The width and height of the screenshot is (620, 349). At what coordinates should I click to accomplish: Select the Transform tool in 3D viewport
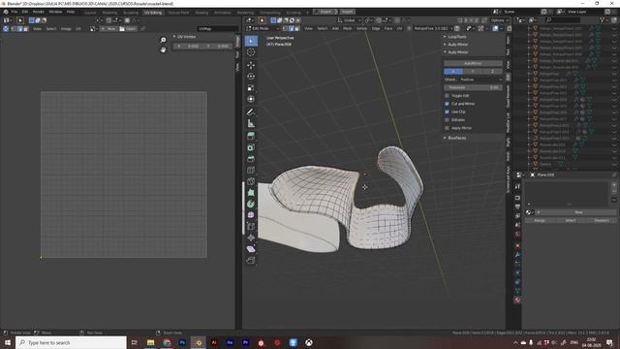point(251,99)
